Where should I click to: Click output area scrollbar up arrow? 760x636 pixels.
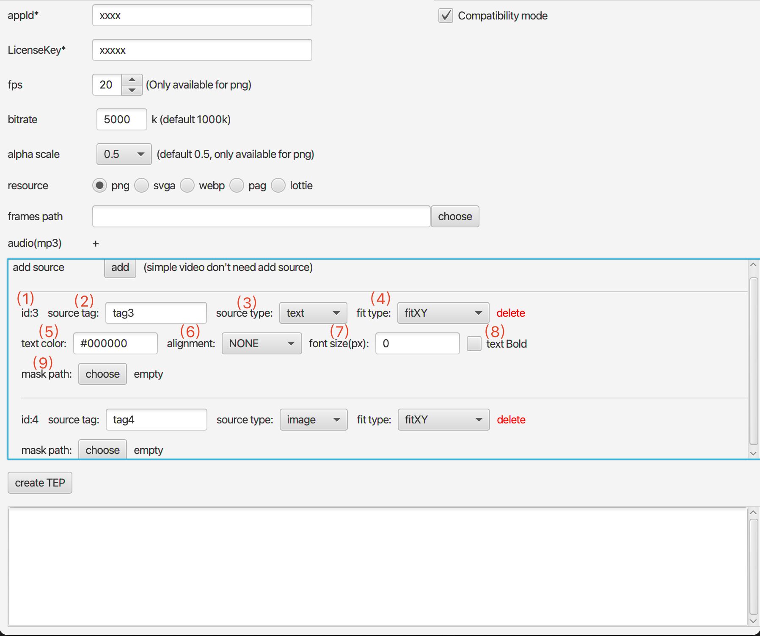coord(753,512)
